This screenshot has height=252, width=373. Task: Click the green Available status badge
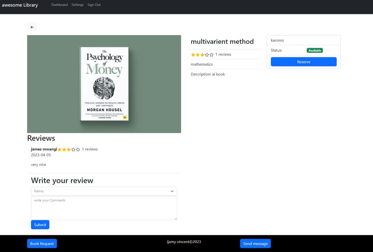(x=315, y=50)
